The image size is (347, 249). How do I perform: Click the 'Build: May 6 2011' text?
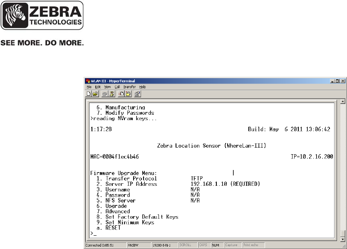(289, 129)
